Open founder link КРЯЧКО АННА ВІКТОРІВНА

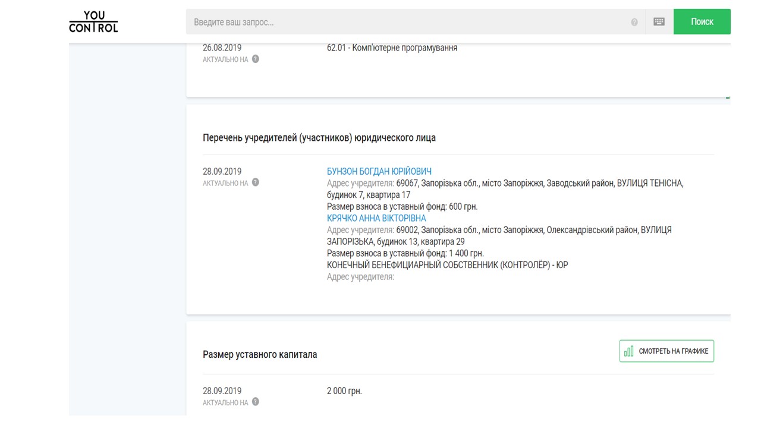376,218
